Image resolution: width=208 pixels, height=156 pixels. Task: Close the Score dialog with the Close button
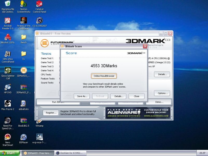click(136, 96)
